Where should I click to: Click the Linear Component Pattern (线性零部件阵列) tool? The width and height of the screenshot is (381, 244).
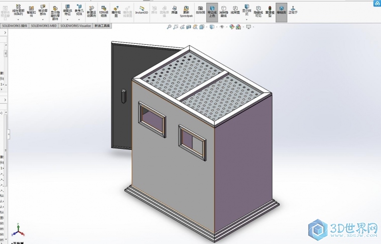18,10
